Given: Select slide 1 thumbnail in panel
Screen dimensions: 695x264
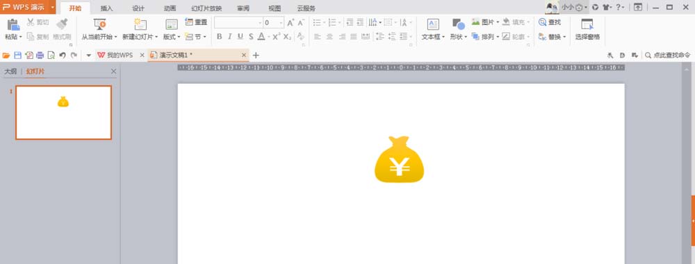Looking at the screenshot, I should tap(63, 112).
